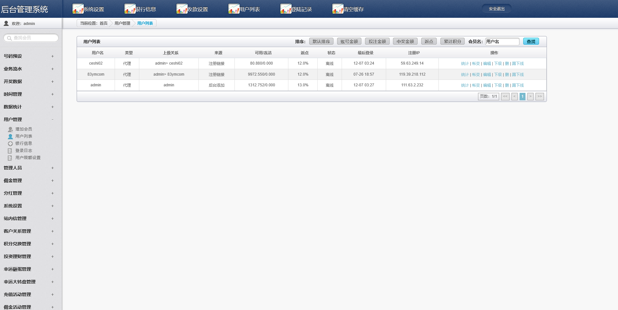Image resolution: width=618 pixels, height=310 pixels.
Task: Click the 安全退出 logout button
Action: click(497, 9)
